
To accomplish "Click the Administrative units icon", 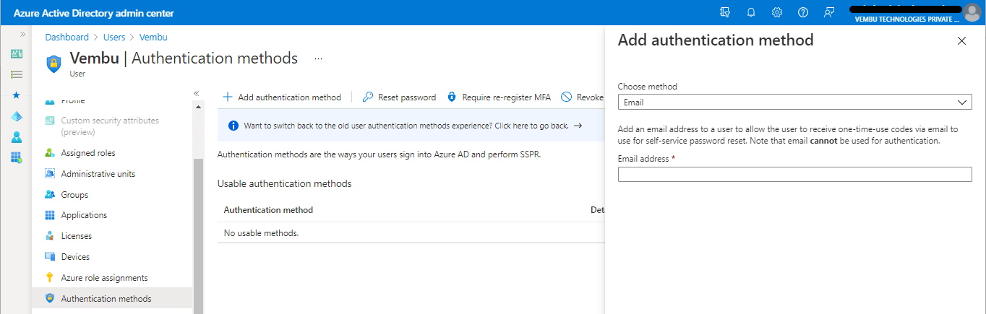I will [50, 174].
